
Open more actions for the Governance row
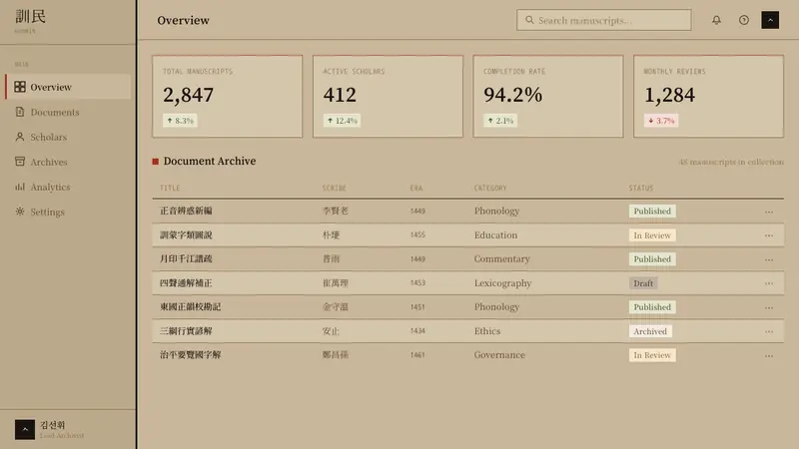(x=769, y=355)
